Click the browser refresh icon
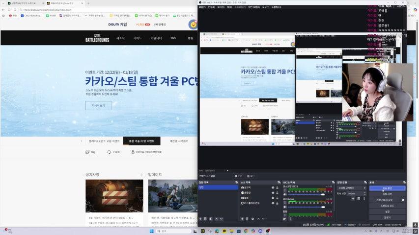The height and width of the screenshot is (235, 419). 18,9
